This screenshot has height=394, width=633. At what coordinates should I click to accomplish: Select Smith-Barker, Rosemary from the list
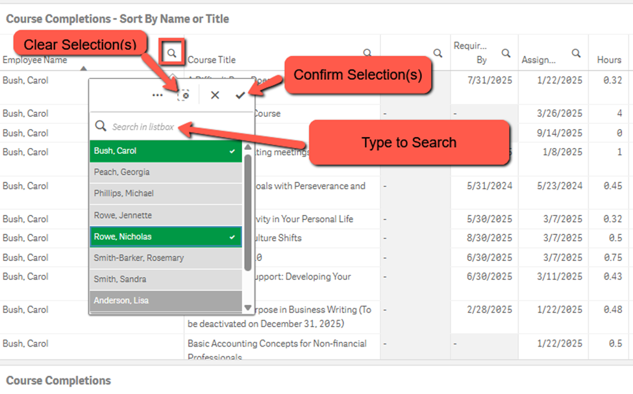pyautogui.click(x=165, y=258)
